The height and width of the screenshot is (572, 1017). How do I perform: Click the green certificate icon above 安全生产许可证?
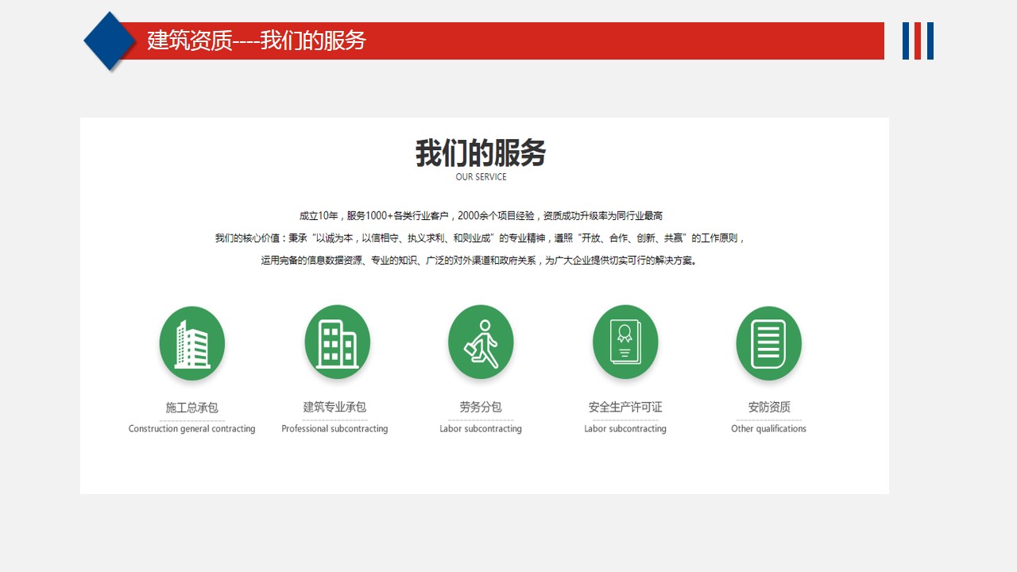625,342
